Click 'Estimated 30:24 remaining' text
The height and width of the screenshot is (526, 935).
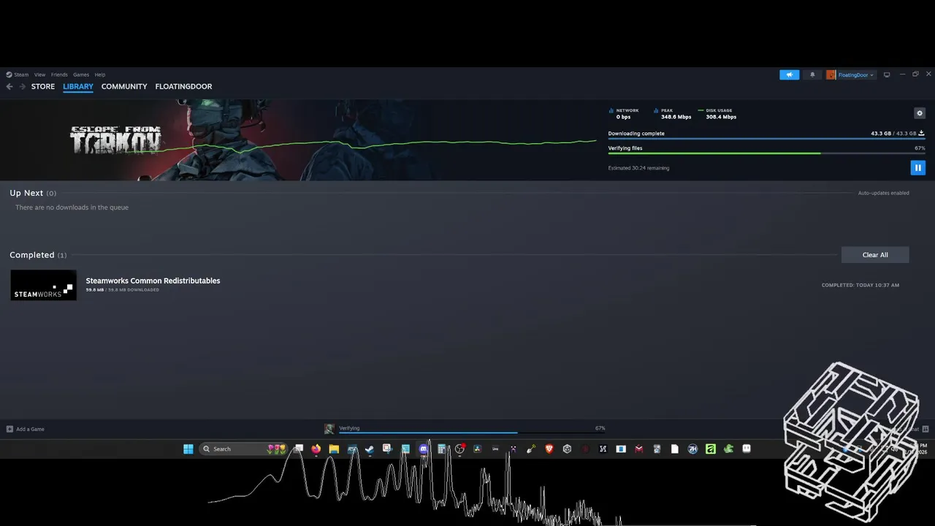coord(638,168)
